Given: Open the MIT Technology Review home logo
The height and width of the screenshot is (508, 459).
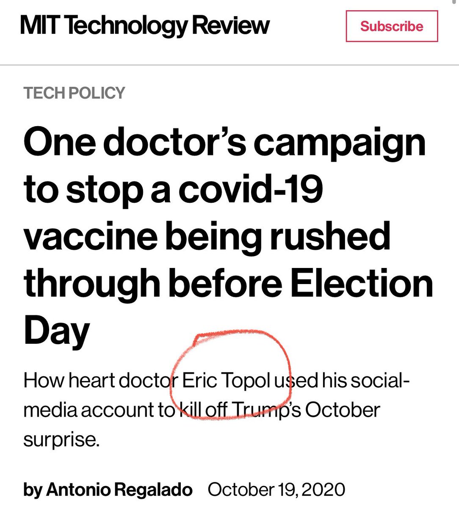Looking at the screenshot, I should click(145, 26).
